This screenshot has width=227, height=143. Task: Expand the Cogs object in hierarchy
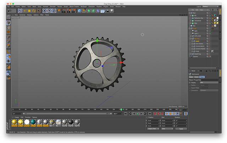click(190, 28)
